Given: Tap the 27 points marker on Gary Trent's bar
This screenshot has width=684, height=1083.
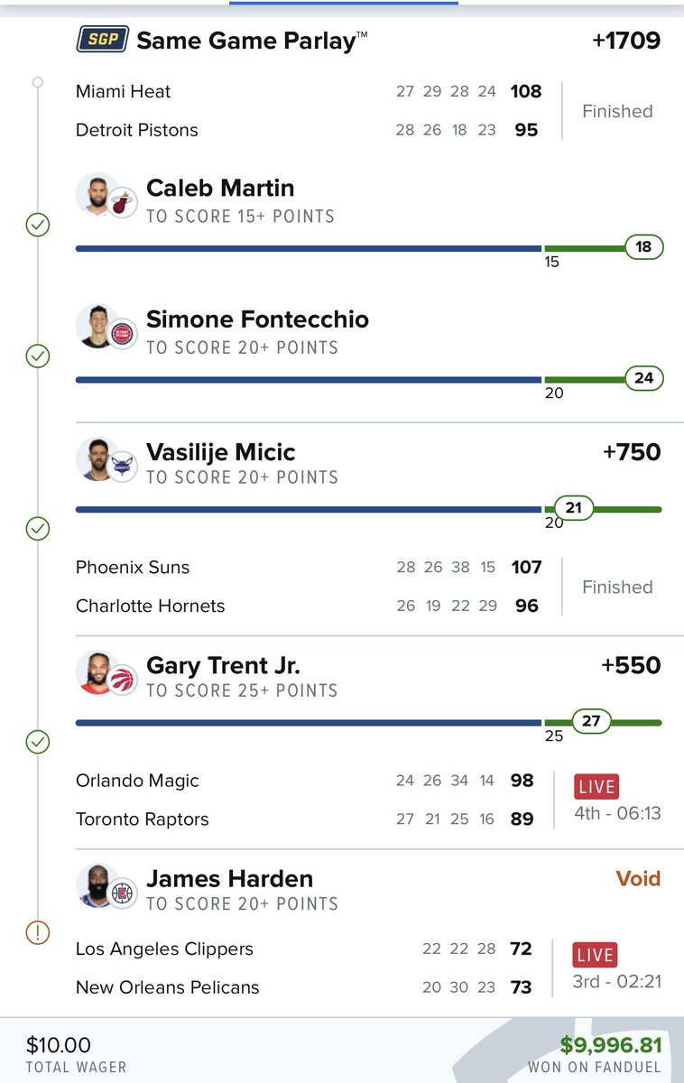Looking at the screenshot, I should pyautogui.click(x=591, y=722).
